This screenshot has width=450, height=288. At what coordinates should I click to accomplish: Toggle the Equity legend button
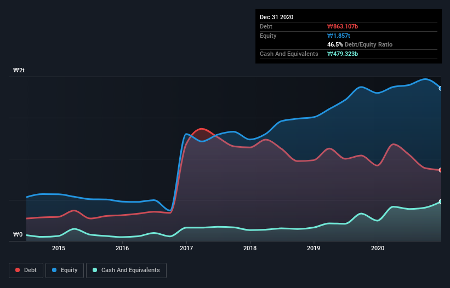click(x=65, y=270)
